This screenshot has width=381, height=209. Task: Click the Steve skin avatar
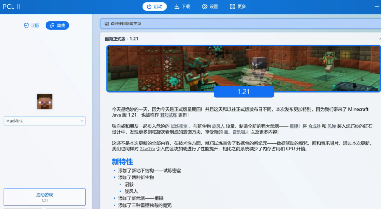pos(45,102)
